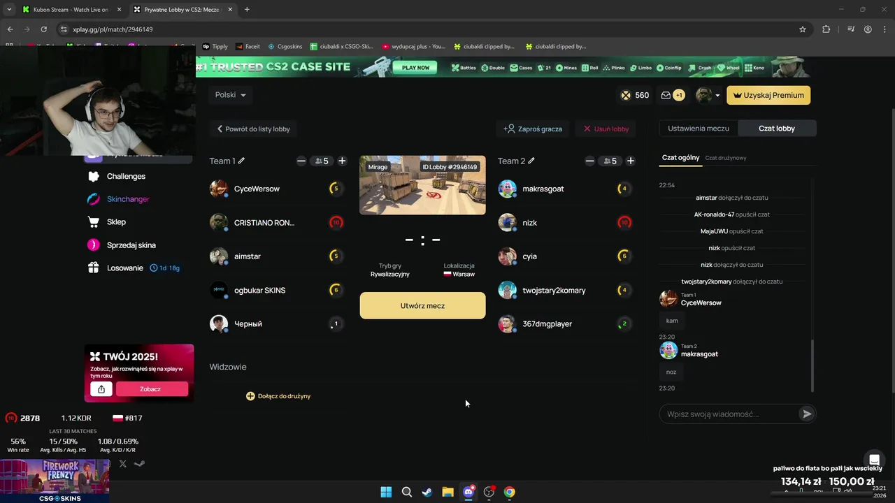Edit Team 1 name with pencil icon

(242, 161)
